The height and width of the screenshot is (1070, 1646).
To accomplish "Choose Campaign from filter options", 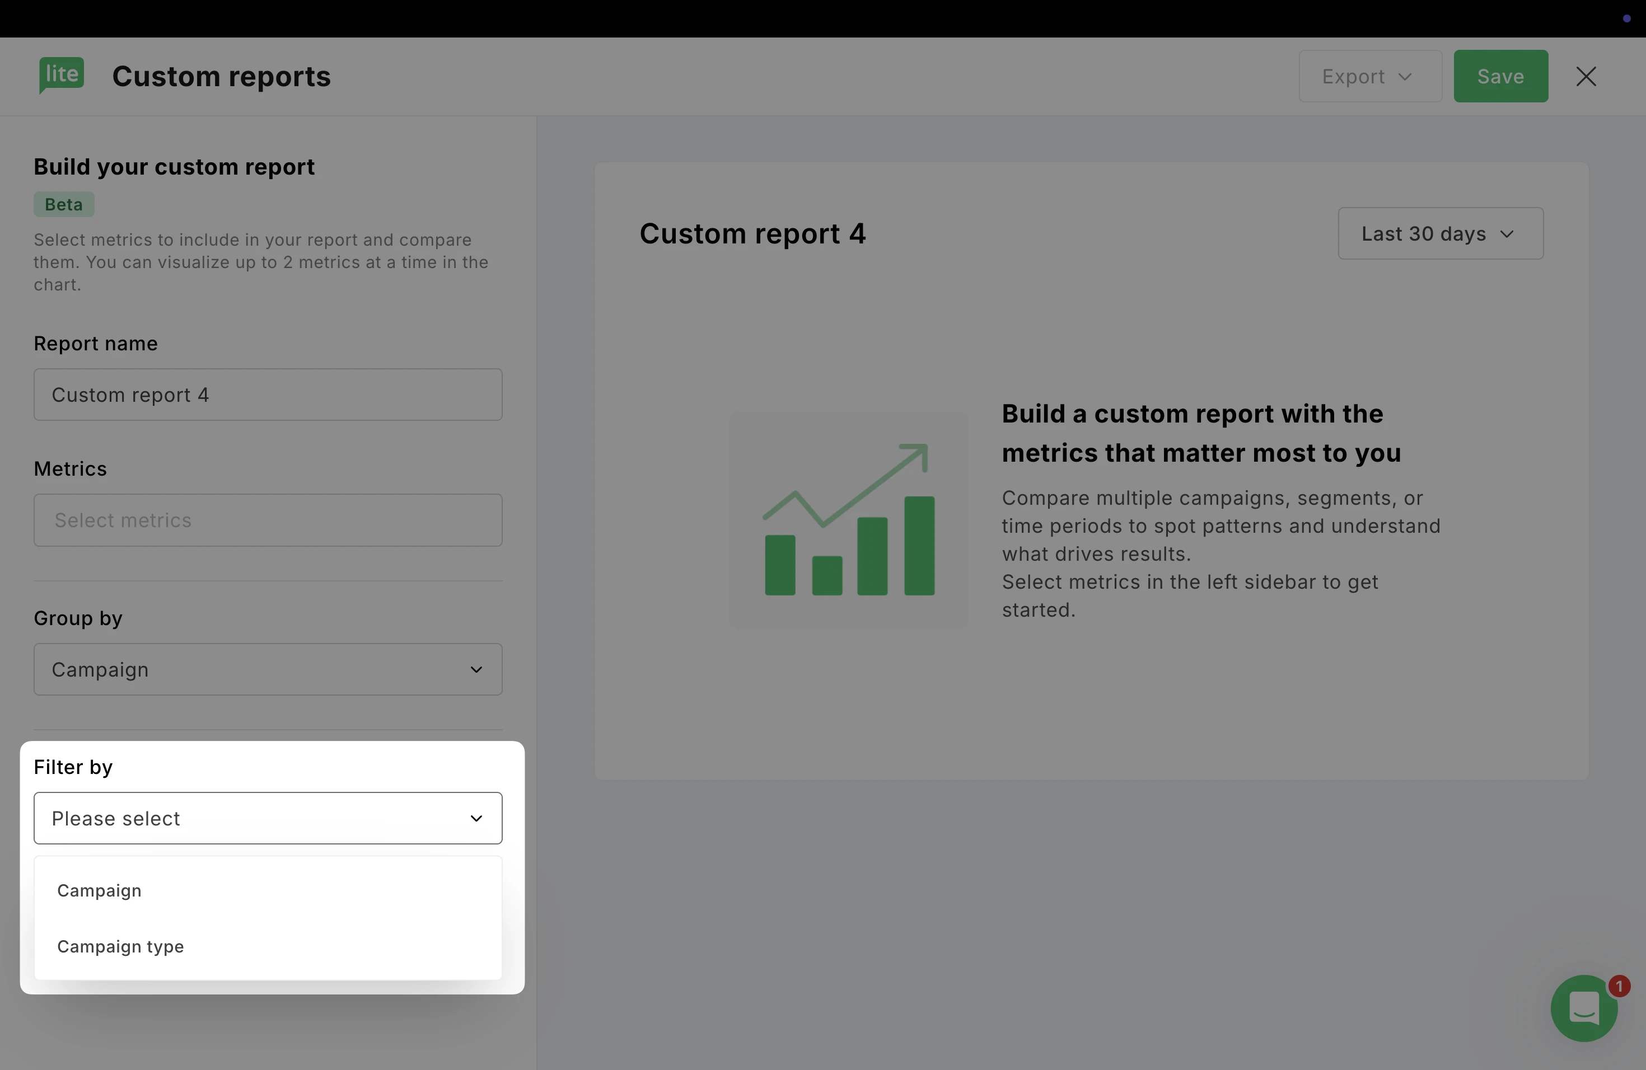I will coord(100,890).
